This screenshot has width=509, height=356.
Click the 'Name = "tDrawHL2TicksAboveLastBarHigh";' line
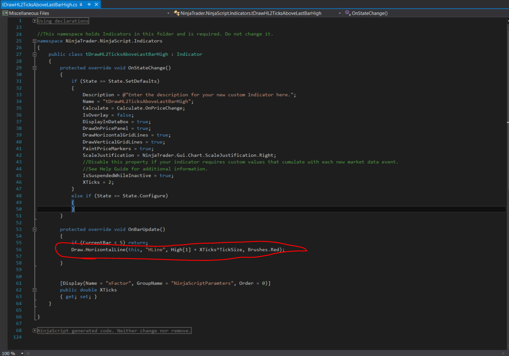pyautogui.click(x=138, y=101)
